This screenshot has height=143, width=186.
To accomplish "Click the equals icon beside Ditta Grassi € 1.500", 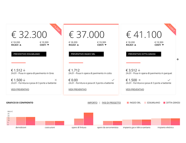I will [140, 80].
